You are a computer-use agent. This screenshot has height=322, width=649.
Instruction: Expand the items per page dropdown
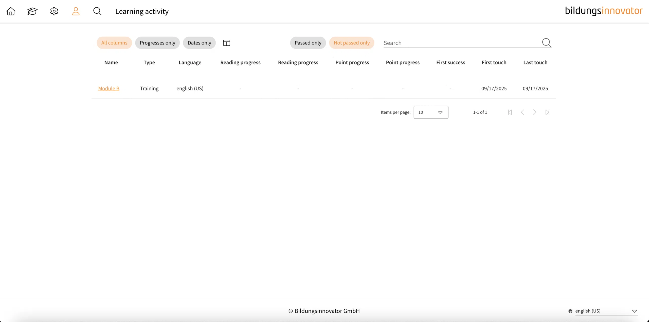[431, 112]
